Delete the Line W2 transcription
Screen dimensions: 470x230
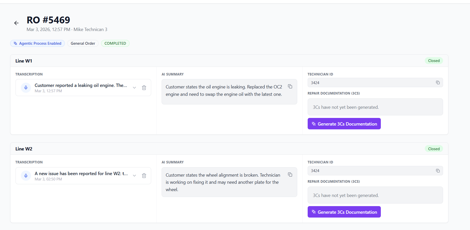[144, 176]
